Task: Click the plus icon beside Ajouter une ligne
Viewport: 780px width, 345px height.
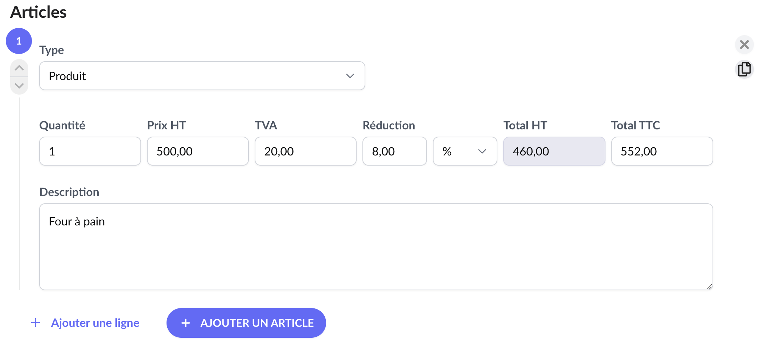Action: 36,323
